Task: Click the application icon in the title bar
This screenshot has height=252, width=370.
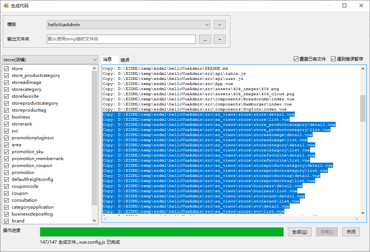Action: coord(5,5)
